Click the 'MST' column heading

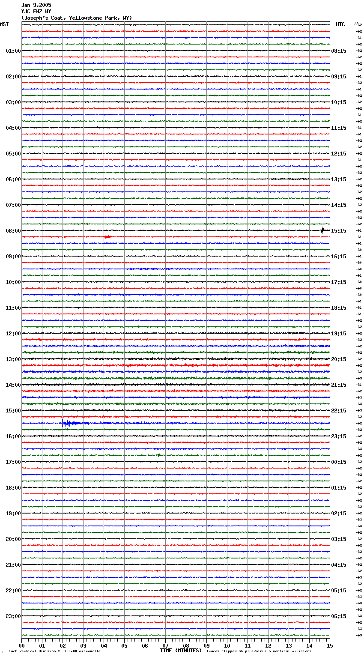click(4, 24)
